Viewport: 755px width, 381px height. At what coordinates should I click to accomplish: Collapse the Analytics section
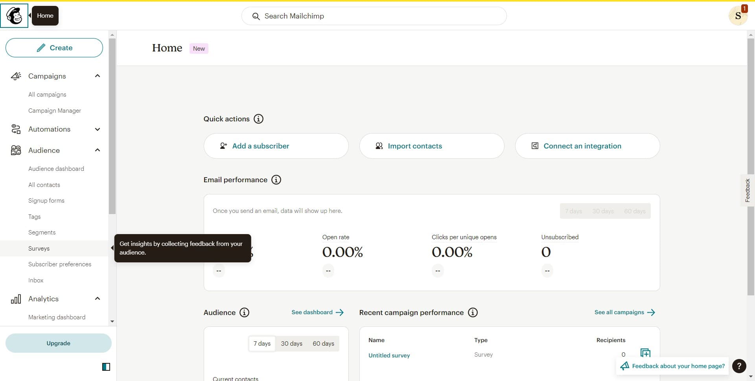[x=97, y=299]
